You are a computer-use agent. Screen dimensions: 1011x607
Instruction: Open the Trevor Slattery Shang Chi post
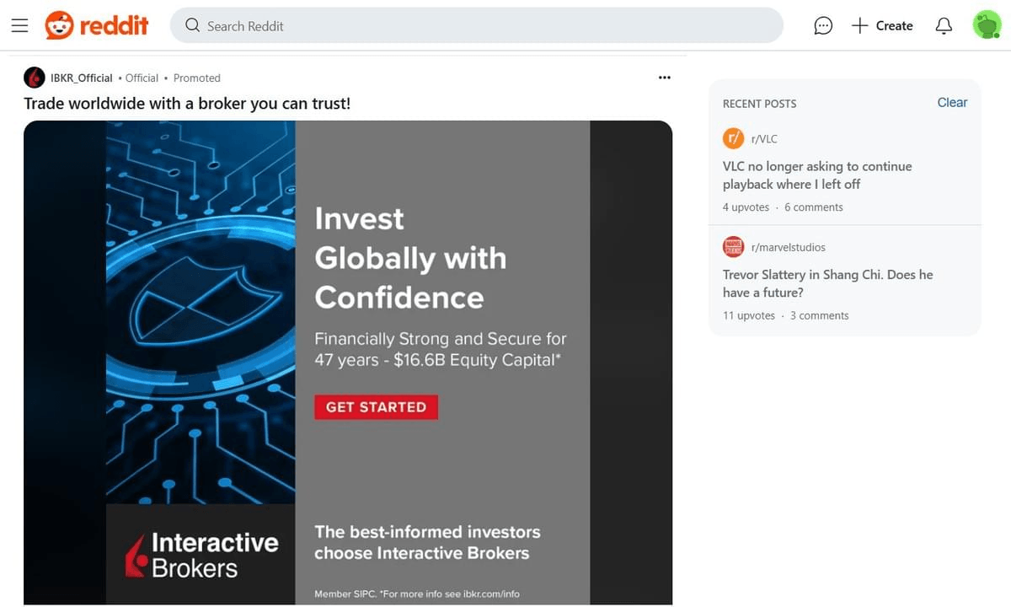(827, 283)
